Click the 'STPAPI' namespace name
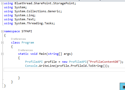 pyautogui.click(x=27, y=31)
